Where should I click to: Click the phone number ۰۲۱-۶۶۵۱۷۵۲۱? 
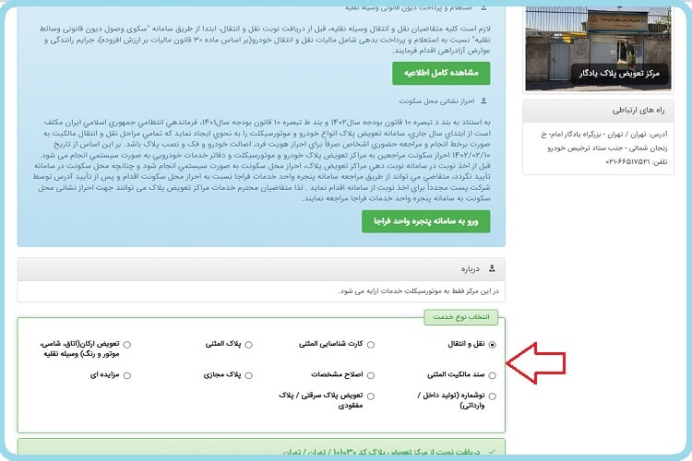[627, 162]
